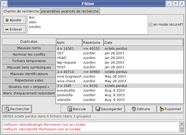The height and width of the screenshot is (135, 186).
Task: Click the pane divider grip handle
Action: (x=93, y=121)
